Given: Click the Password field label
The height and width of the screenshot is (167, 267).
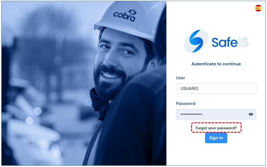Looking at the screenshot, I should 186,103.
